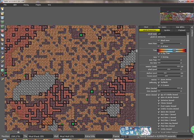Select the blue rectangle Selection tool
The image size is (194, 140).
[2, 48]
